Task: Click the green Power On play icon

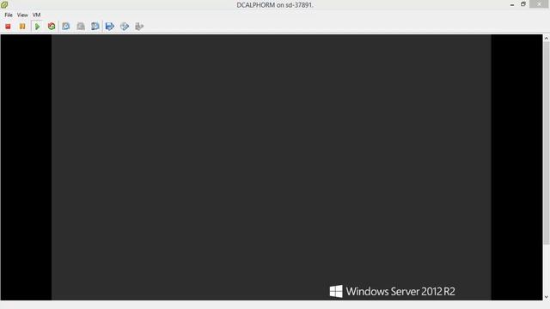Action: tap(37, 27)
